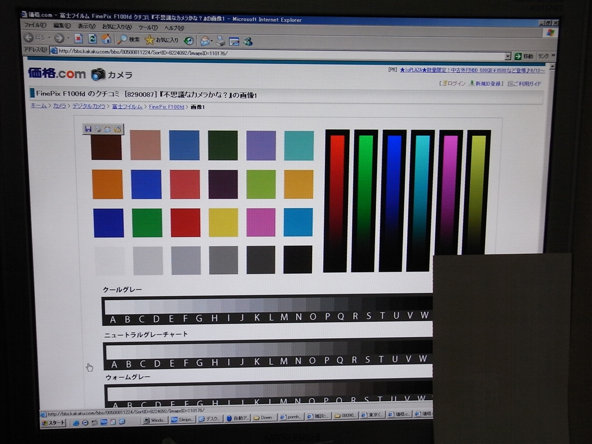
Task: Stop page loading with red X icon
Action: 79,39
